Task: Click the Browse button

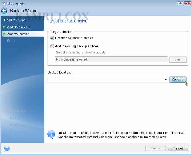Action: pos(178,80)
